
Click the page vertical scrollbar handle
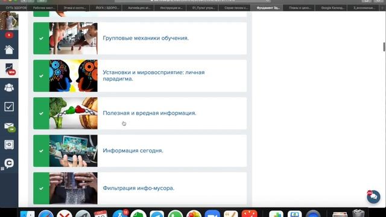pos(384,47)
